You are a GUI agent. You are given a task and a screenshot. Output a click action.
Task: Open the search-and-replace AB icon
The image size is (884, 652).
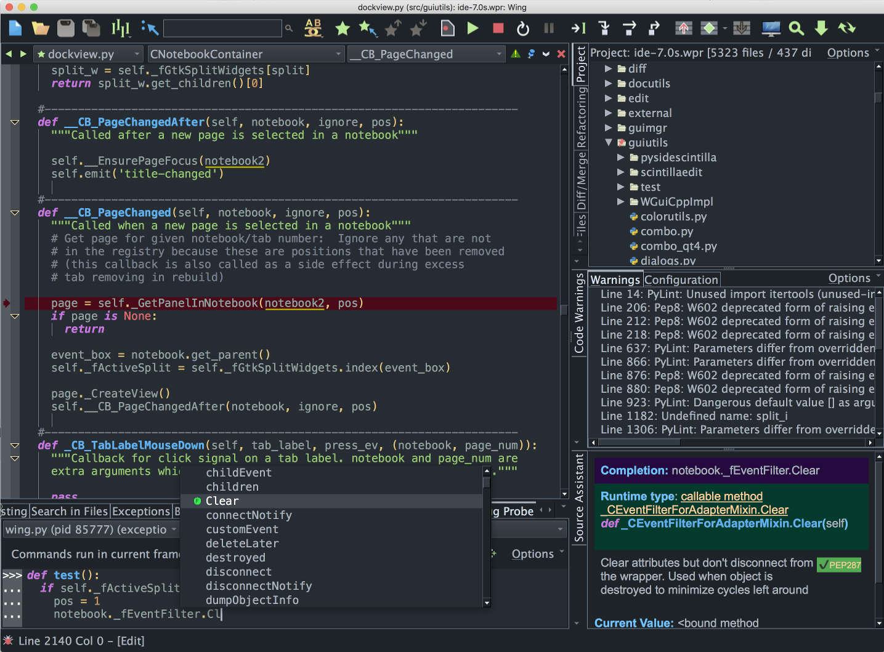pyautogui.click(x=314, y=28)
